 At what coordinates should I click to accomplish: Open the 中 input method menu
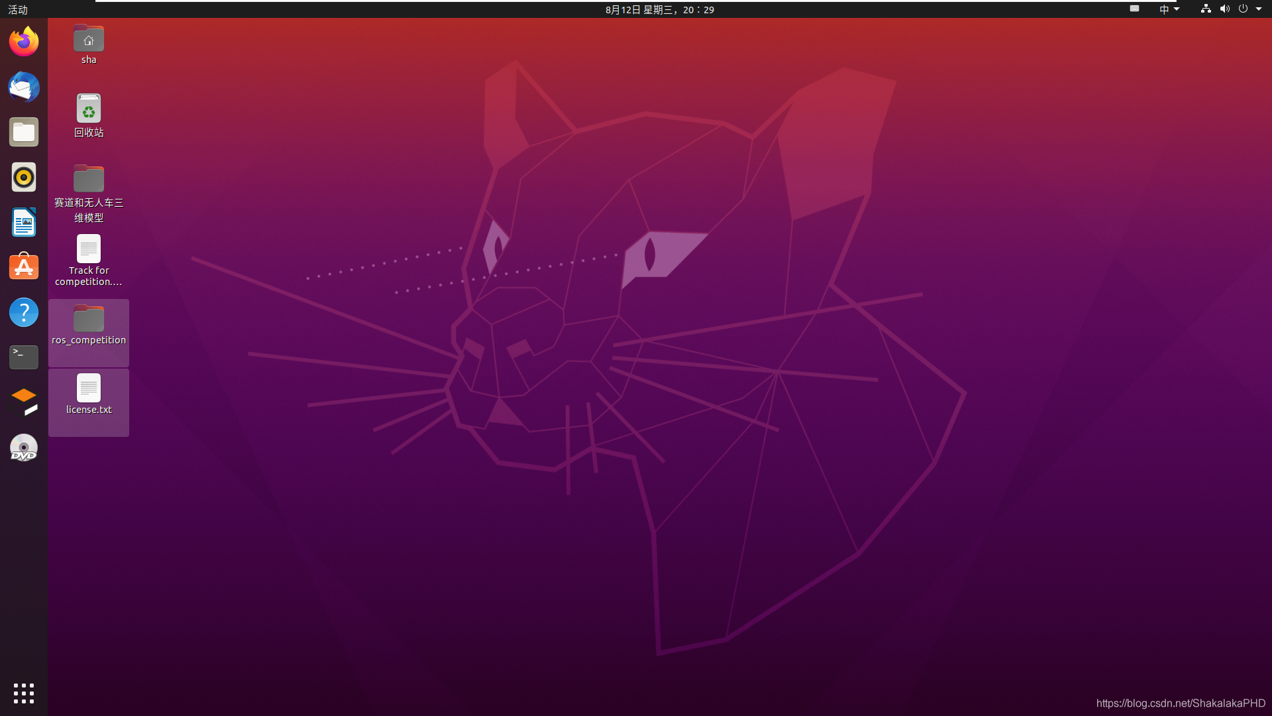point(1169,9)
